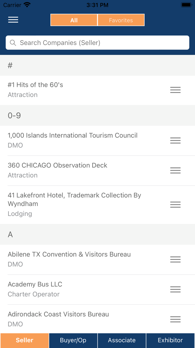
Task: Open row options for 41 Lakefront Hotel
Action: coord(175,204)
